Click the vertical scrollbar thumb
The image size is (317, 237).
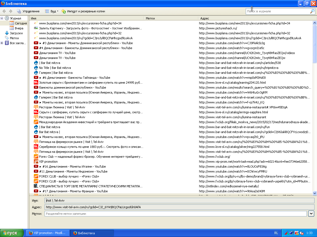pyautogui.click(x=315, y=44)
